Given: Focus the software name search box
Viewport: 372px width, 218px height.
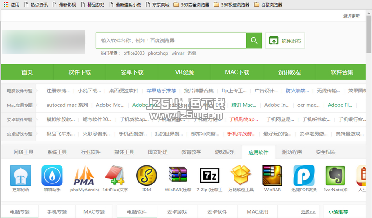Looking at the screenshot, I should point(171,40).
